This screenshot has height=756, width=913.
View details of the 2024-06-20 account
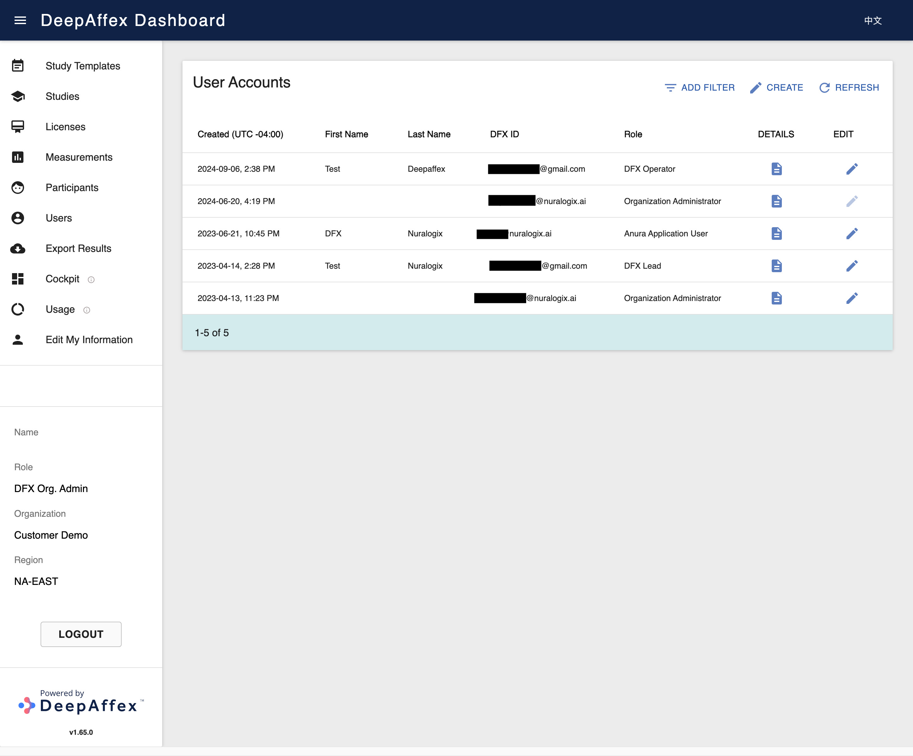[776, 201]
